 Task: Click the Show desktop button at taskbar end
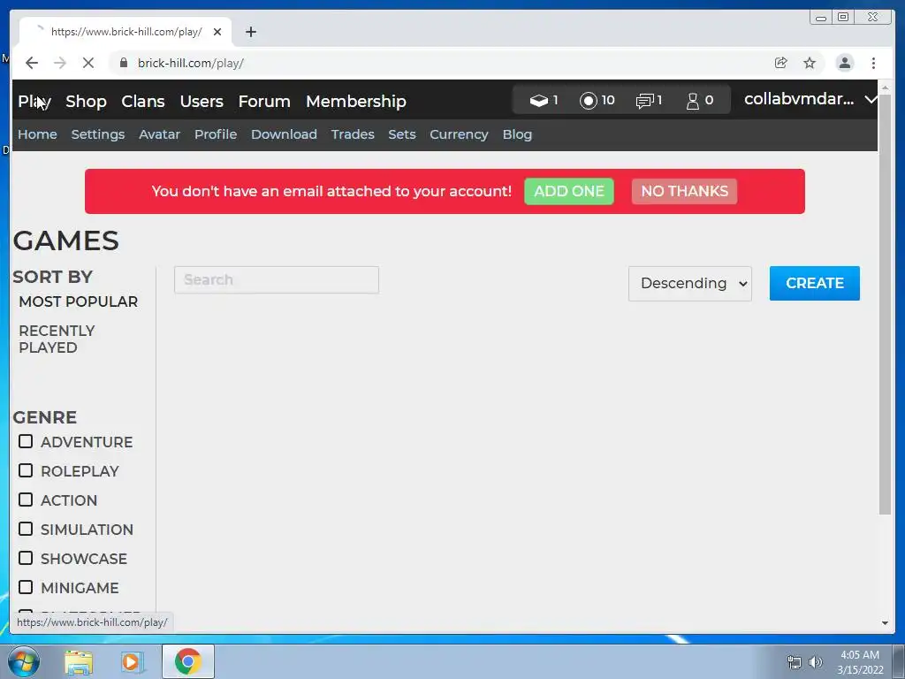(x=899, y=662)
